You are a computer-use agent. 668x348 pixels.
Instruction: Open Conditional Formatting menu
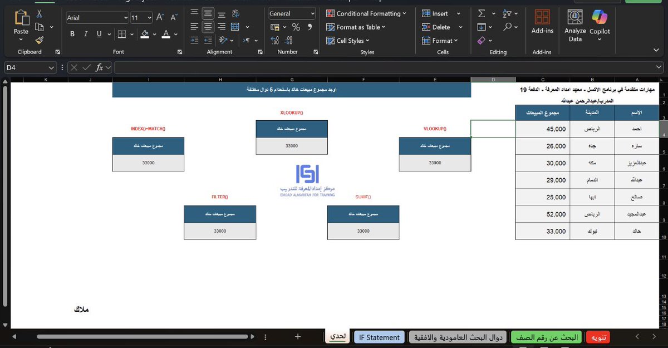366,13
